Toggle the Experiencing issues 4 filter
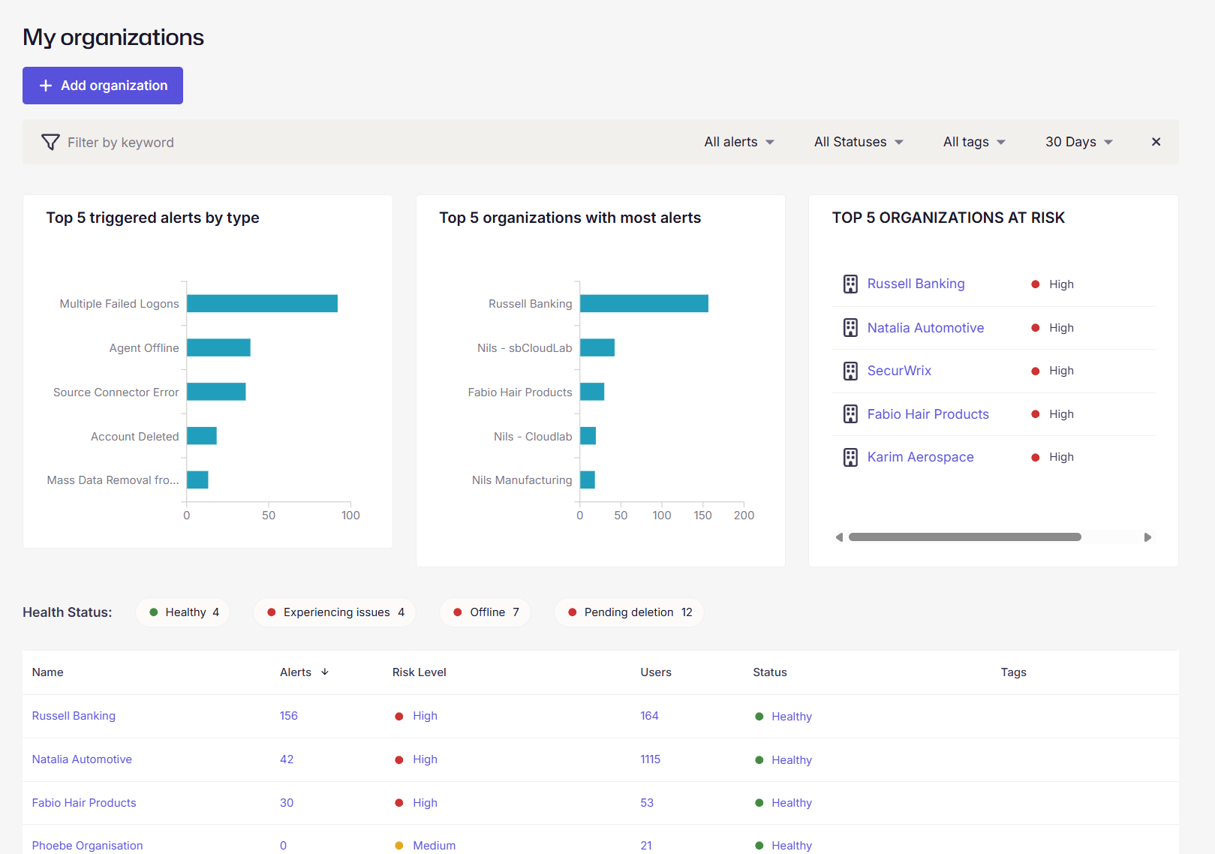The width and height of the screenshot is (1215, 854). click(335, 612)
